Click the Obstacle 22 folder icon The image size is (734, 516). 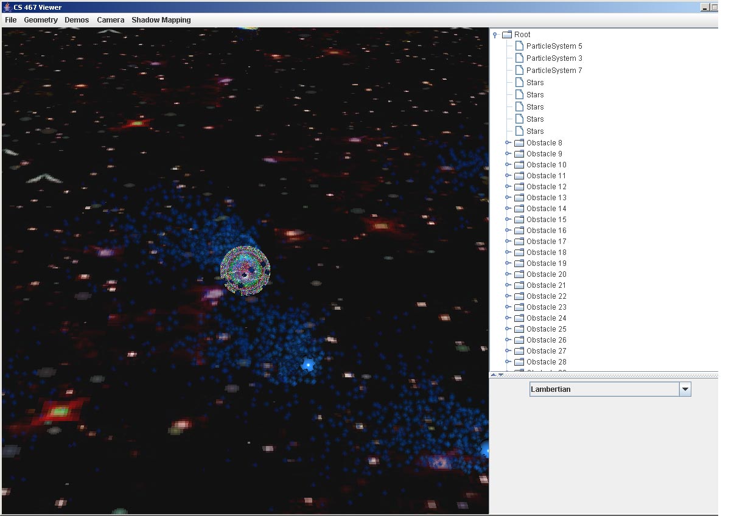click(519, 296)
